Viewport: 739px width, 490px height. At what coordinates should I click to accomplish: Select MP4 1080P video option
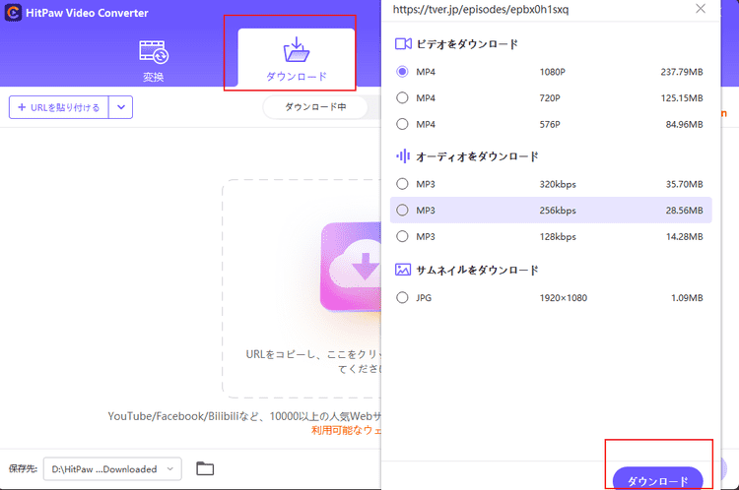(x=402, y=72)
